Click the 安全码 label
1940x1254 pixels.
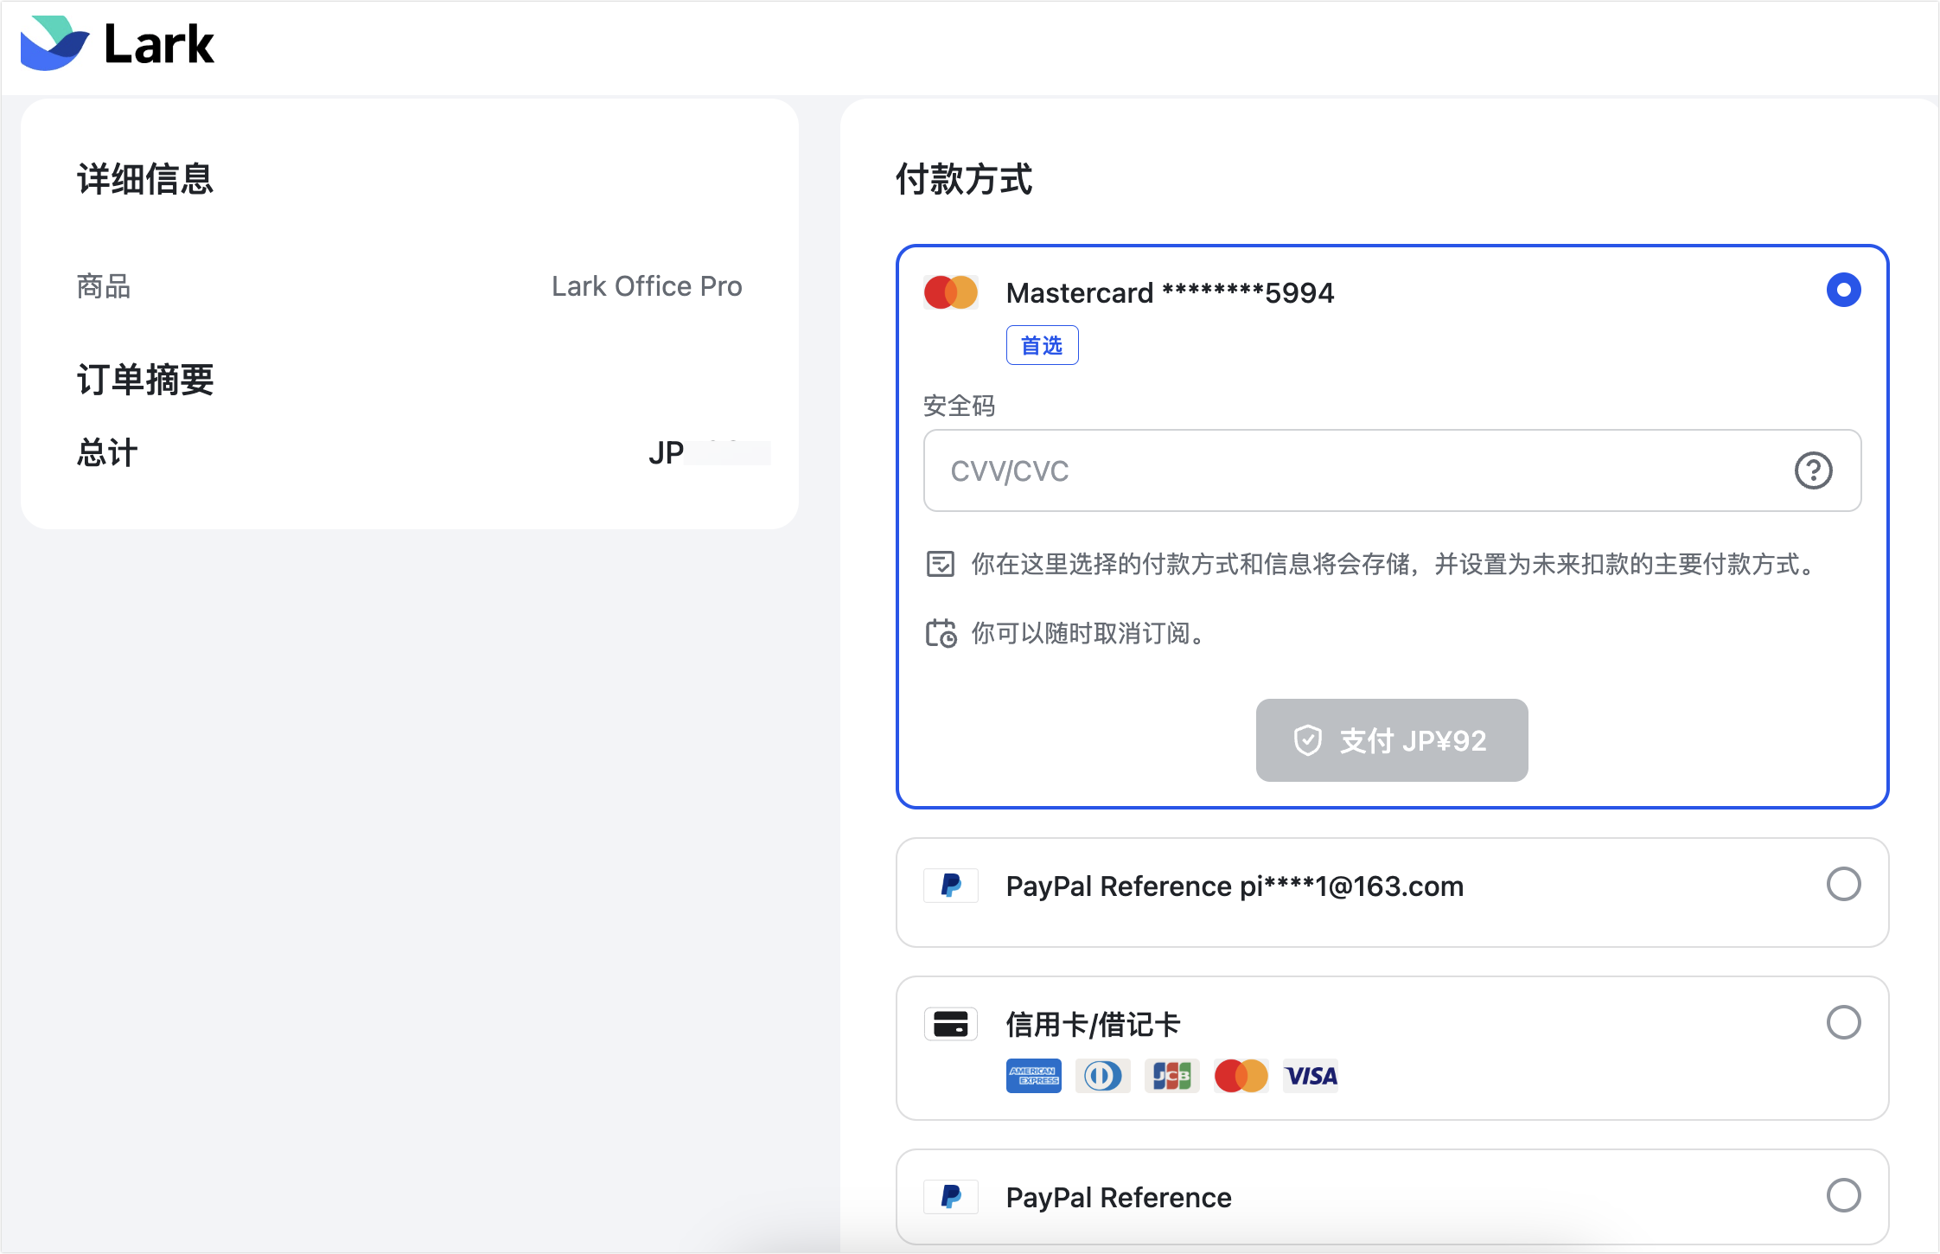959,406
